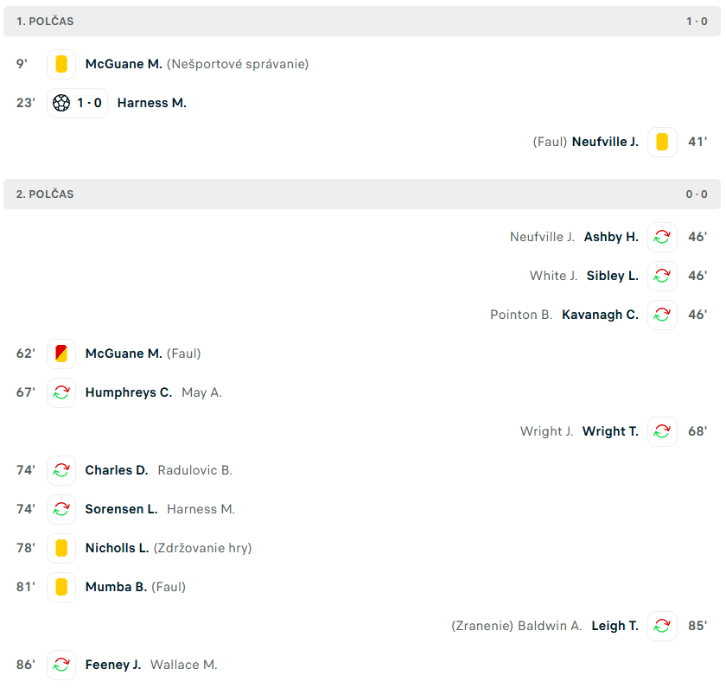Open Sorensen L. player link

[121, 509]
